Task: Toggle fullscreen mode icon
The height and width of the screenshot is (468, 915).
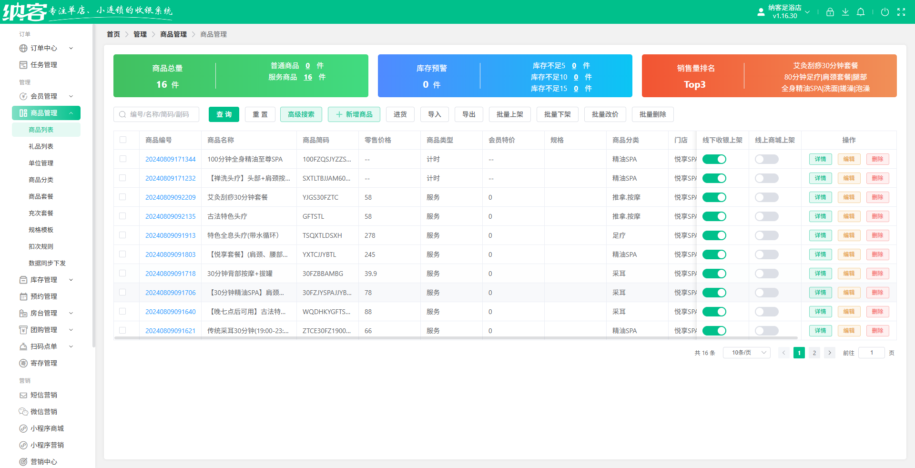Action: pyautogui.click(x=901, y=12)
